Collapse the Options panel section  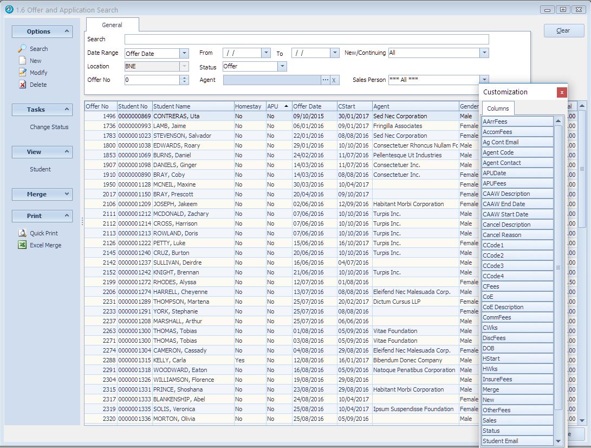67,31
